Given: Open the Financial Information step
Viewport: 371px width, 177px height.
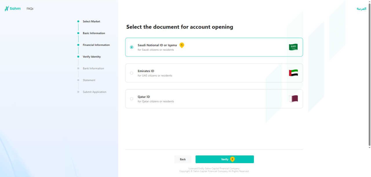Looking at the screenshot, I should 96,45.
